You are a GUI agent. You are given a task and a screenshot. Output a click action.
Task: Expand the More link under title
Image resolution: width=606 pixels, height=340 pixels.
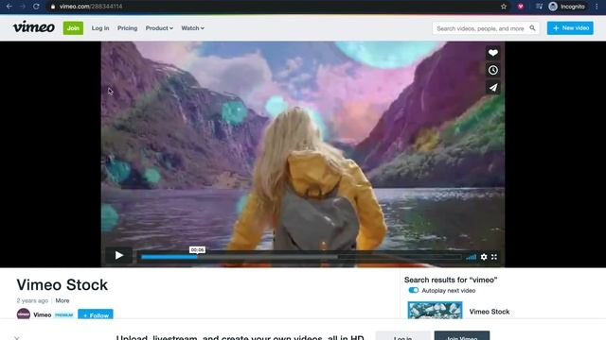[62, 300]
